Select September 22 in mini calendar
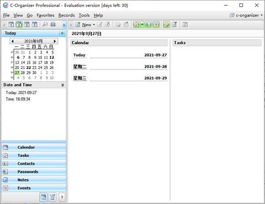Screen dimensions: 265x204 pos(29,68)
